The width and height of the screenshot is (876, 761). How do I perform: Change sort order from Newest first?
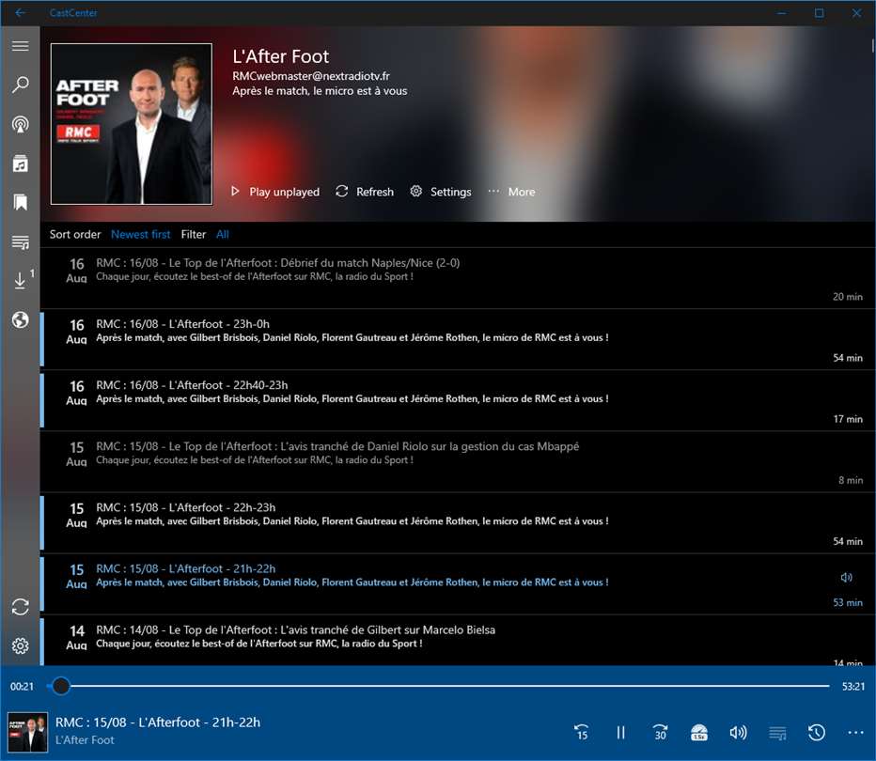click(140, 235)
